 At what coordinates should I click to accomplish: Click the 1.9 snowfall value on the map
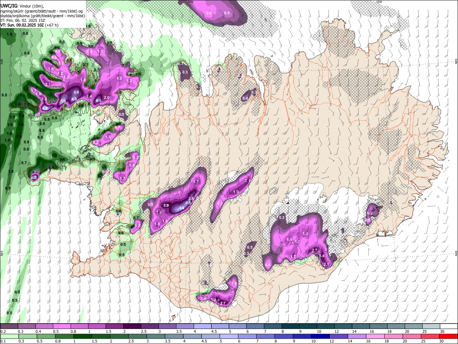click(236, 192)
